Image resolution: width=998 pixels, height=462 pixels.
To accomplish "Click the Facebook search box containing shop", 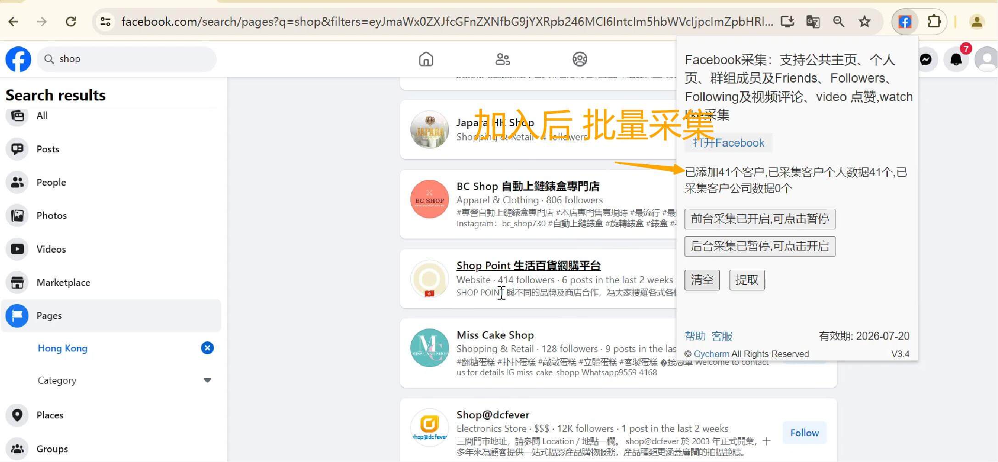I will tap(127, 59).
